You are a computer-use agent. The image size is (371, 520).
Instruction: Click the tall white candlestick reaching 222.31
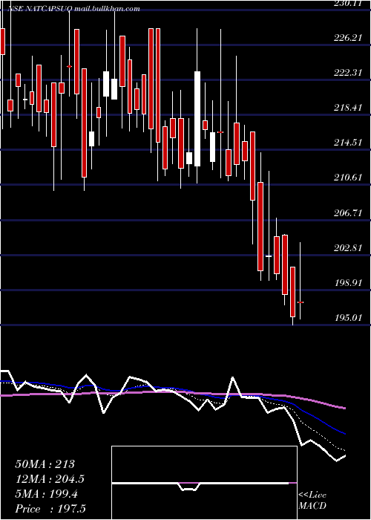(197, 119)
